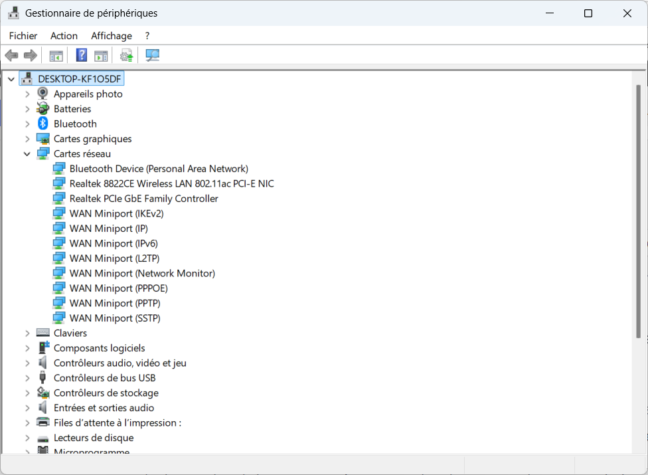Screen dimensions: 648x475
Task: Expand Contrôleurs audio, vidéo et jeu arrow
Action: tap(27, 363)
